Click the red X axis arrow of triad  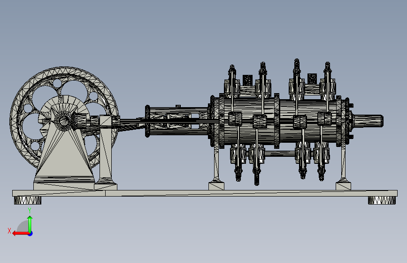[20, 234]
